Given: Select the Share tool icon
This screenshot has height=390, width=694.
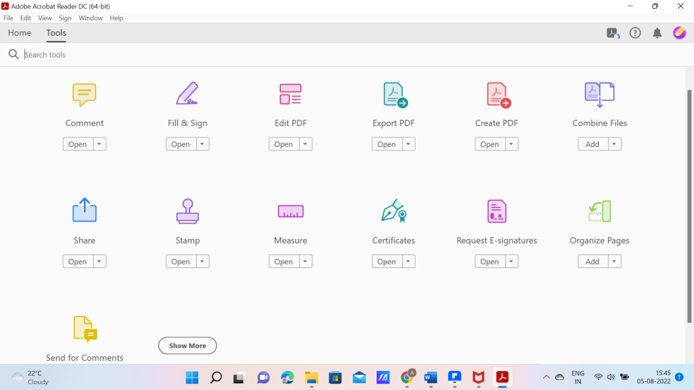Looking at the screenshot, I should click(84, 210).
